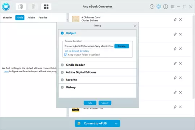
Task: Edit metadata of A Christmas Carol
Action: pyautogui.click(x=175, y=19)
